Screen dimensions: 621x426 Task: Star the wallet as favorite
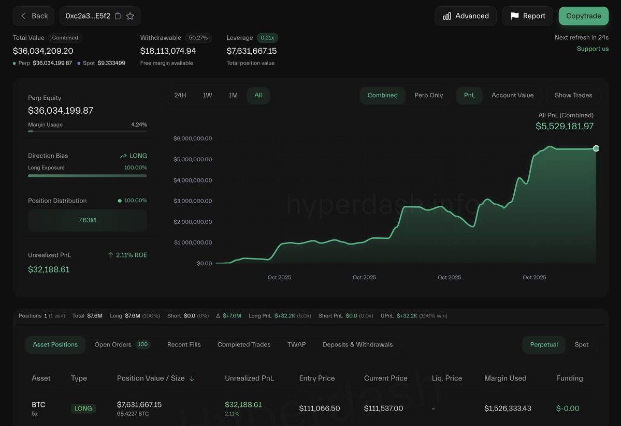tap(130, 16)
